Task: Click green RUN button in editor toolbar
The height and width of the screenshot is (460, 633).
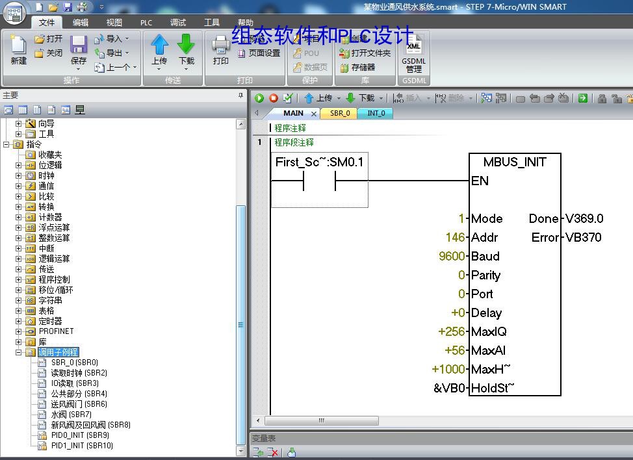Action: point(259,98)
